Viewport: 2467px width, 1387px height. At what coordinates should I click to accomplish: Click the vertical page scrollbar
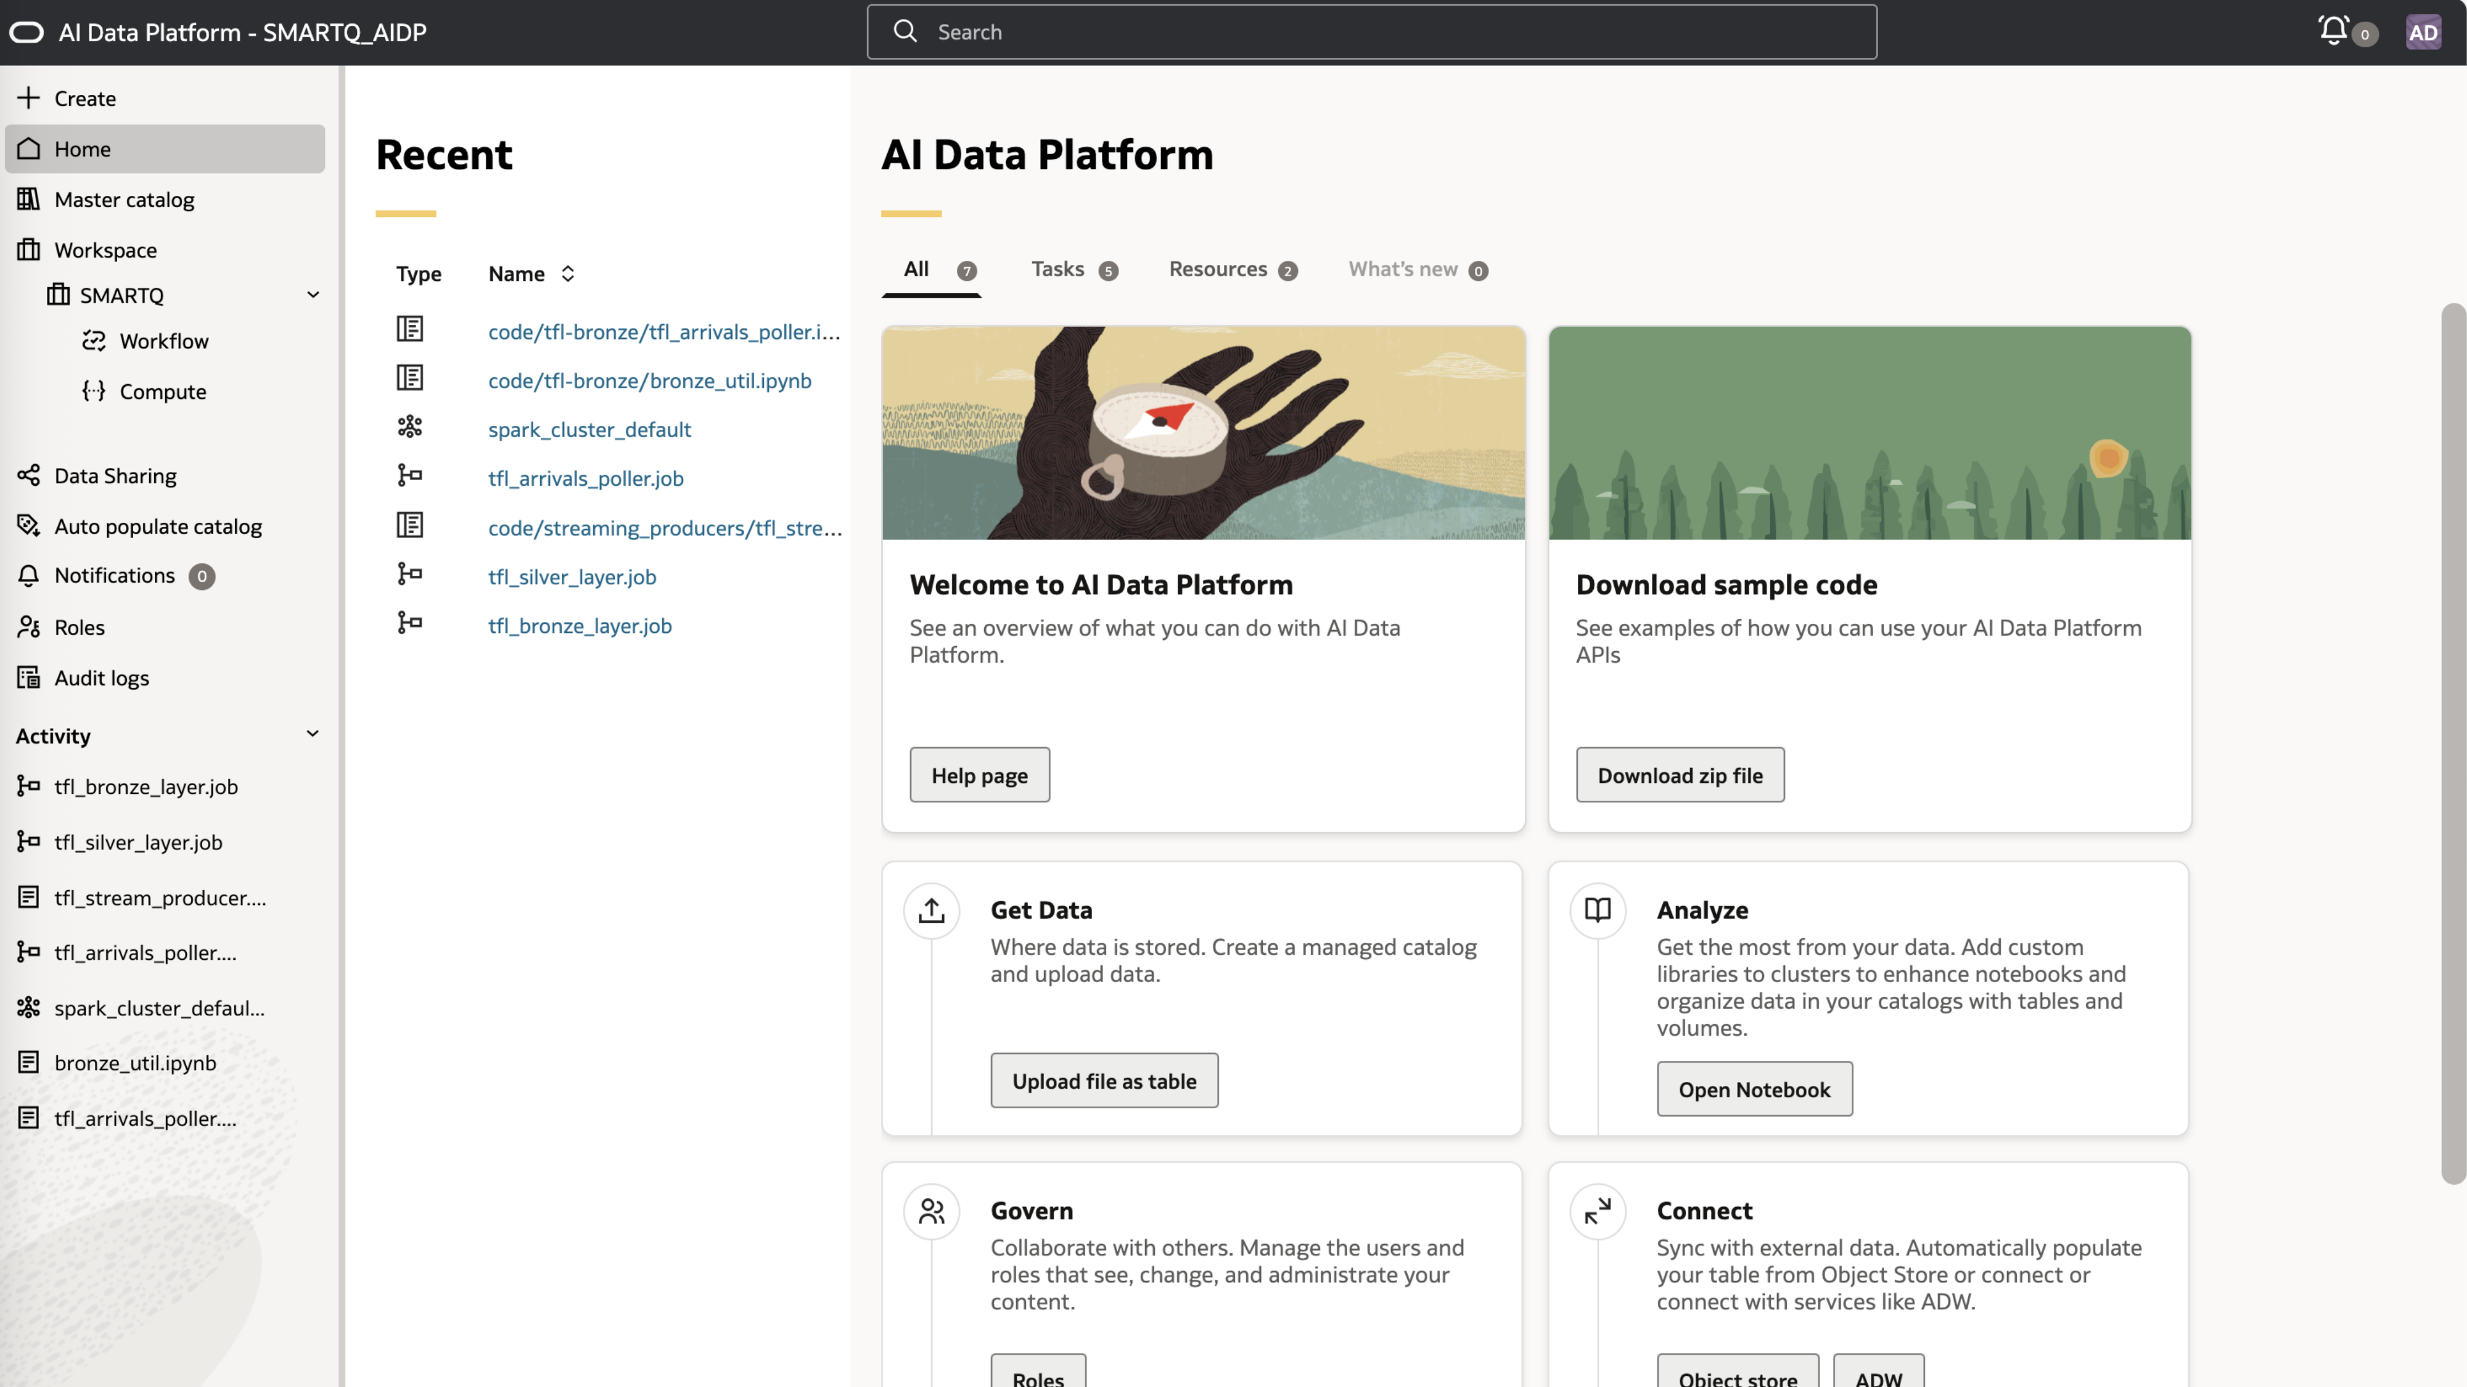tap(2453, 743)
